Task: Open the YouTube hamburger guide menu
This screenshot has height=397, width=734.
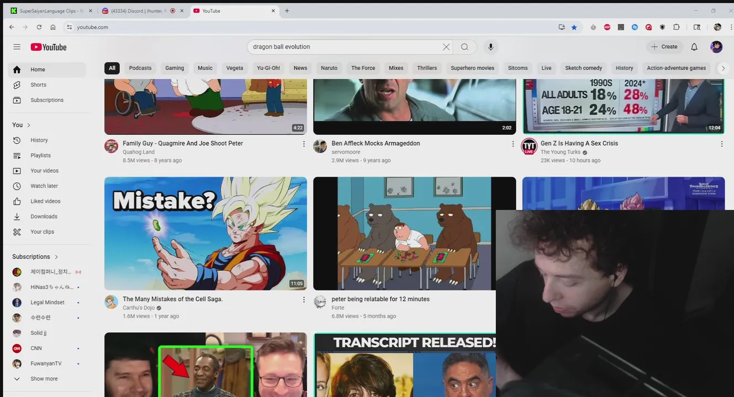Action: click(x=17, y=47)
